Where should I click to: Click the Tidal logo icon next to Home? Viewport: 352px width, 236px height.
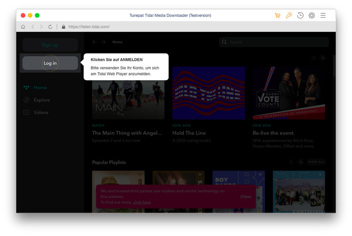coord(26,87)
